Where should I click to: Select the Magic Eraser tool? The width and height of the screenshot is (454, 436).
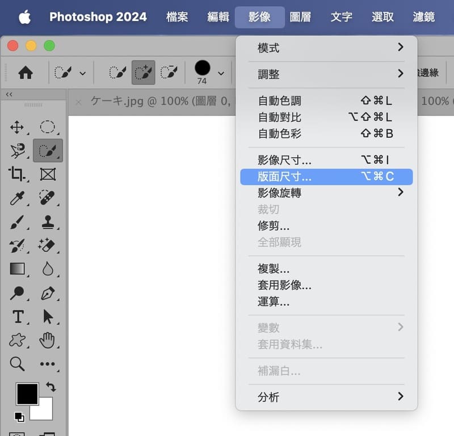click(x=47, y=245)
